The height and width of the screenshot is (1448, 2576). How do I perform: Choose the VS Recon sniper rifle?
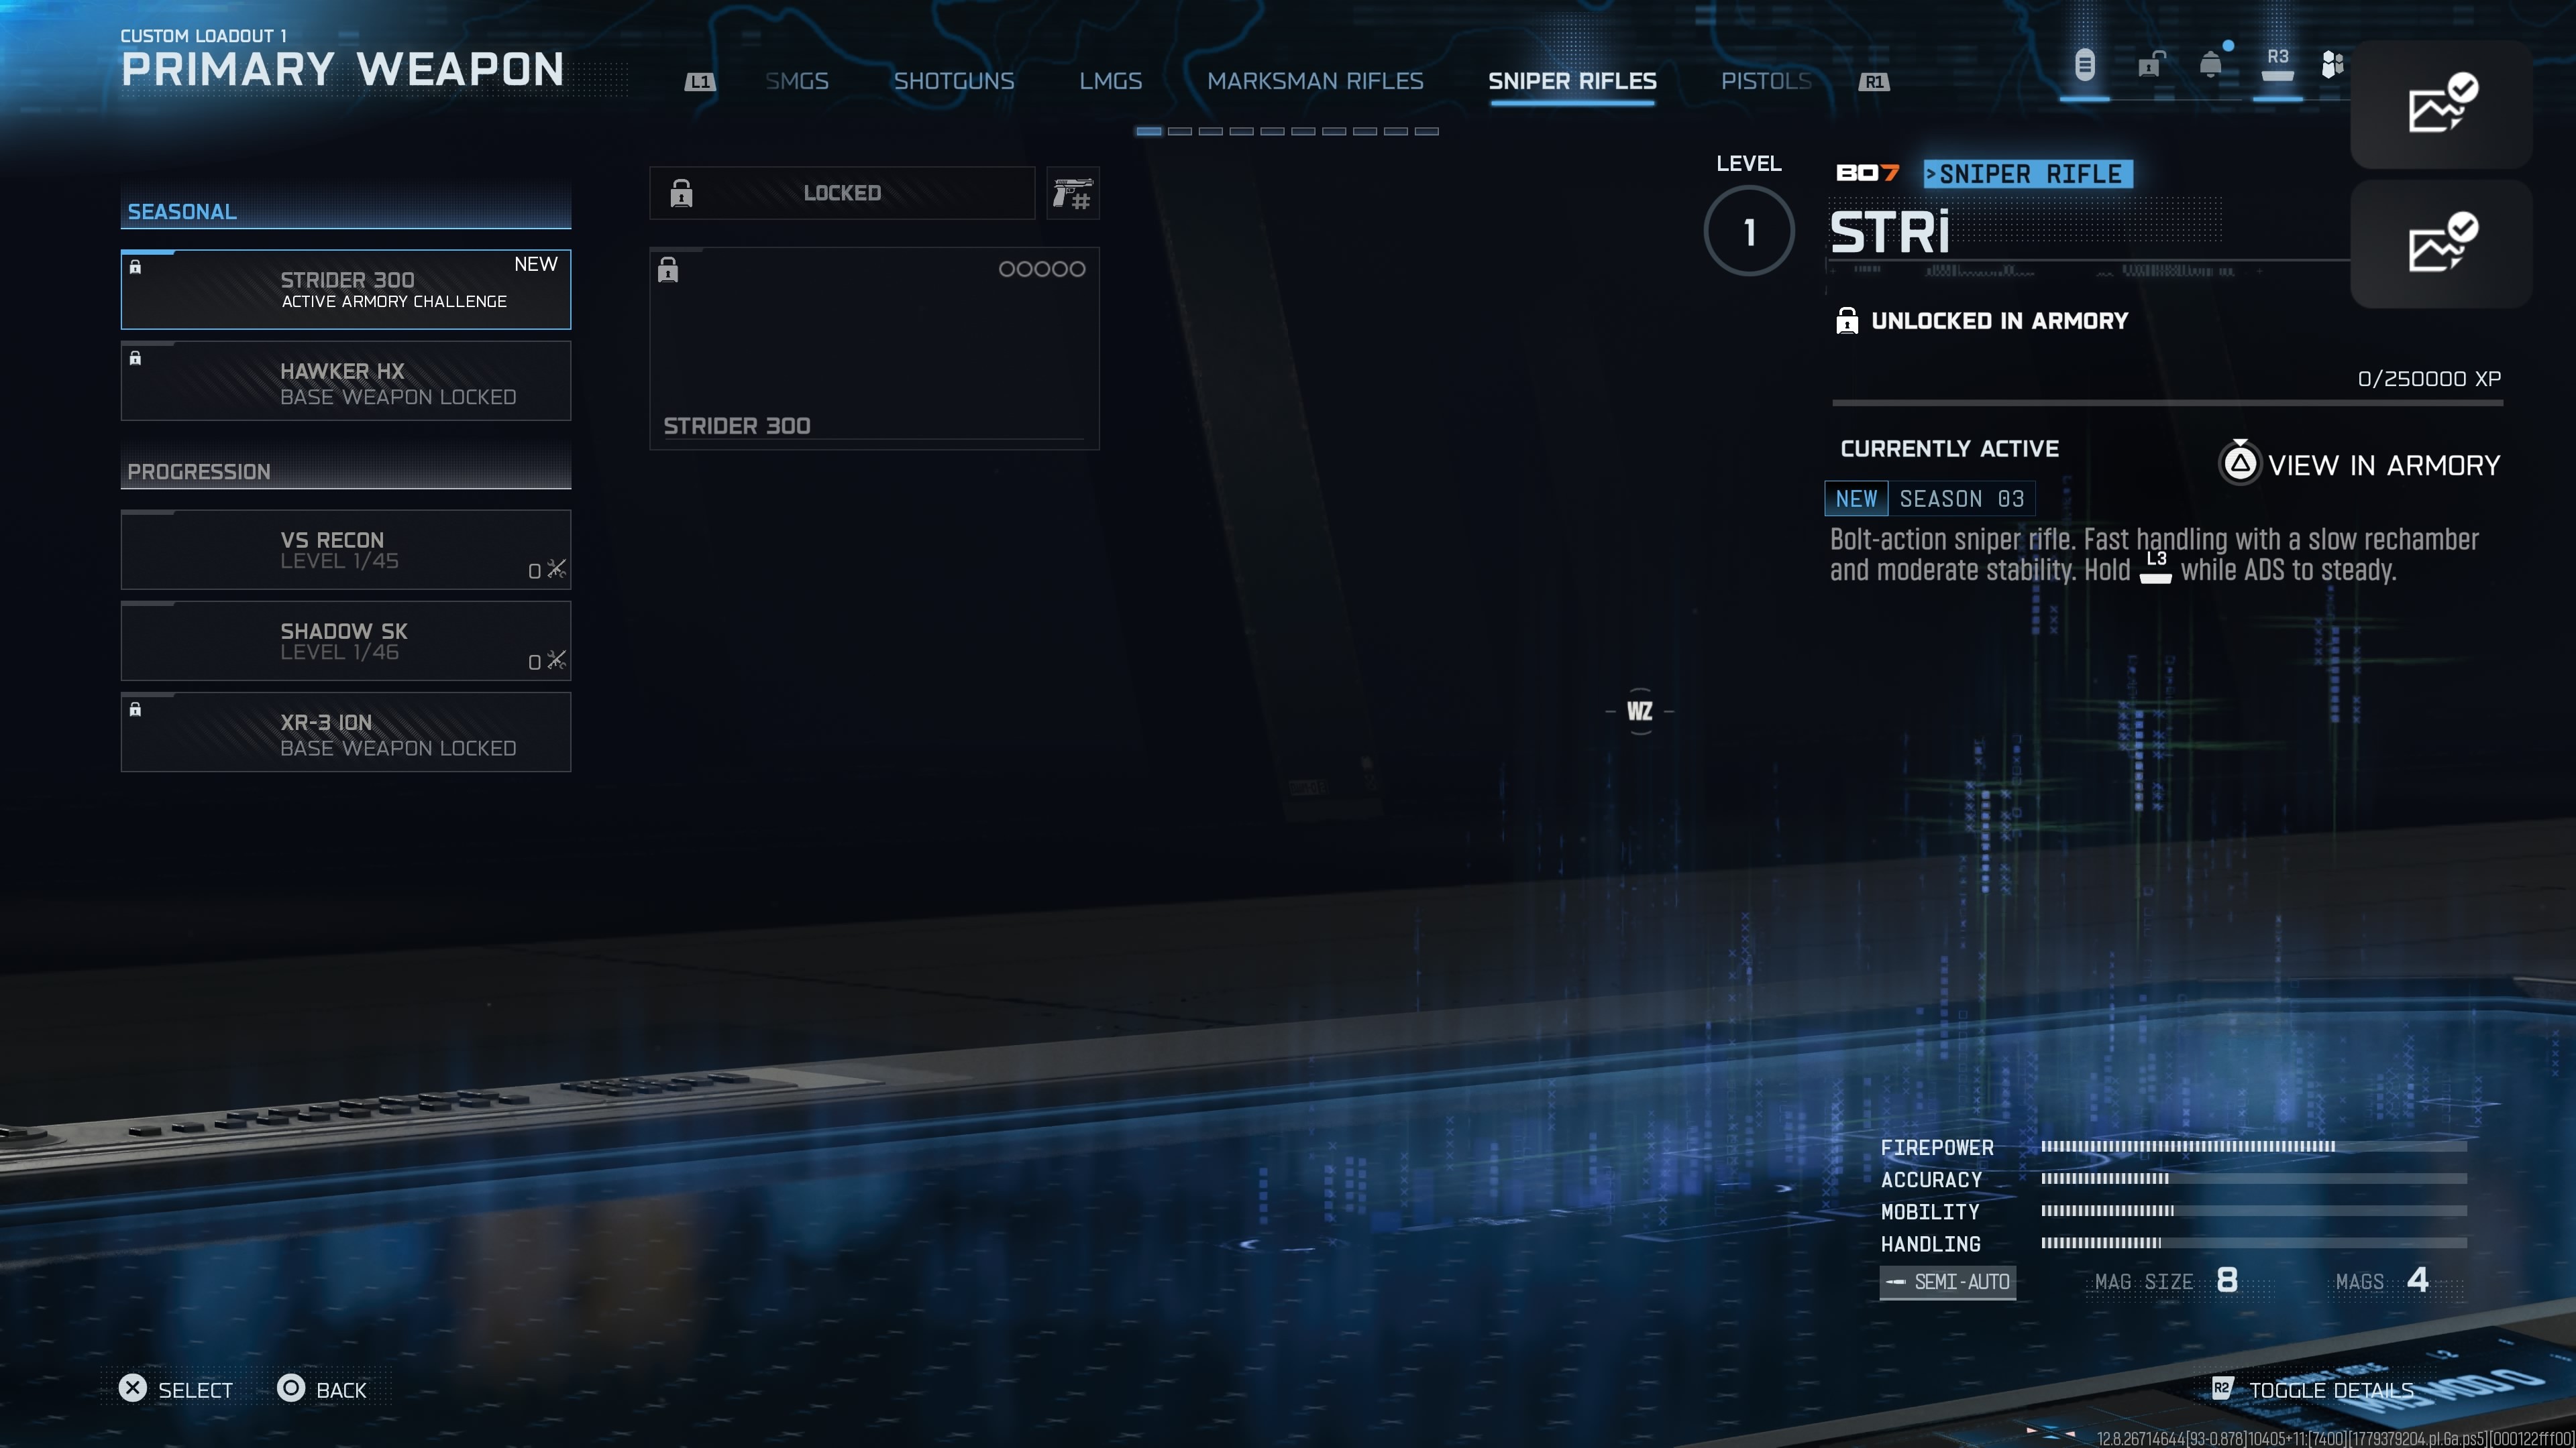[x=346, y=550]
